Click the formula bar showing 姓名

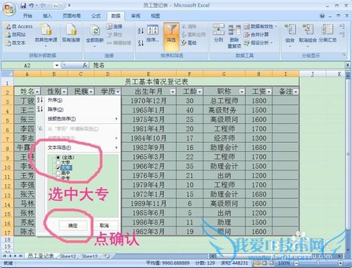217,65
